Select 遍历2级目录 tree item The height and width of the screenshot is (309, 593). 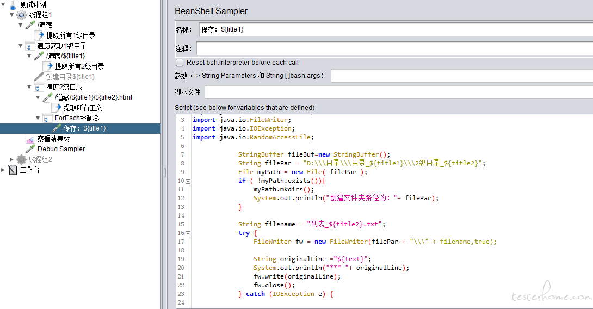[64, 87]
